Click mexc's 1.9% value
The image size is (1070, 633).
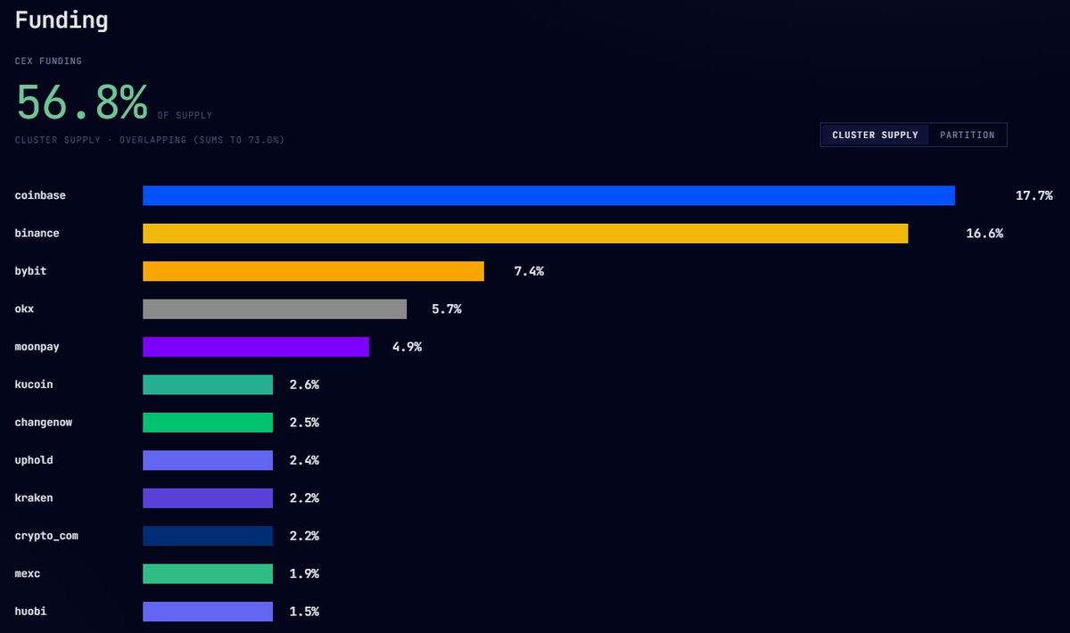pyautogui.click(x=304, y=573)
